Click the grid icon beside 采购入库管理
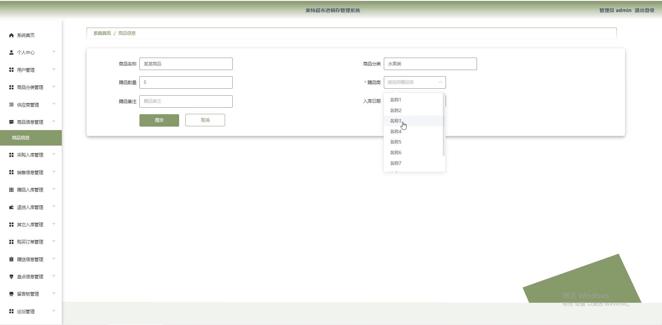Image resolution: width=662 pixels, height=325 pixels. tap(11, 155)
